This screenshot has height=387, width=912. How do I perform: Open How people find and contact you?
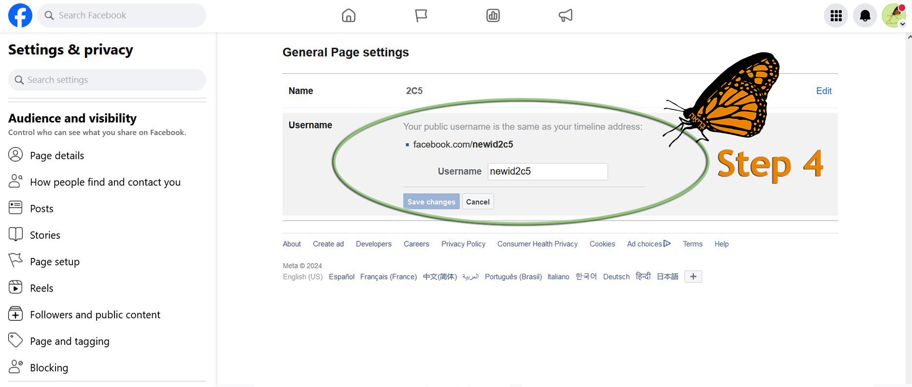click(105, 182)
